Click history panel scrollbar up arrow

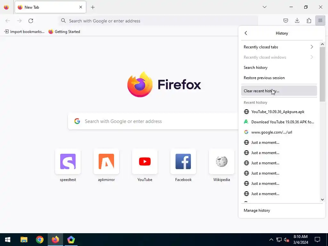click(322, 44)
